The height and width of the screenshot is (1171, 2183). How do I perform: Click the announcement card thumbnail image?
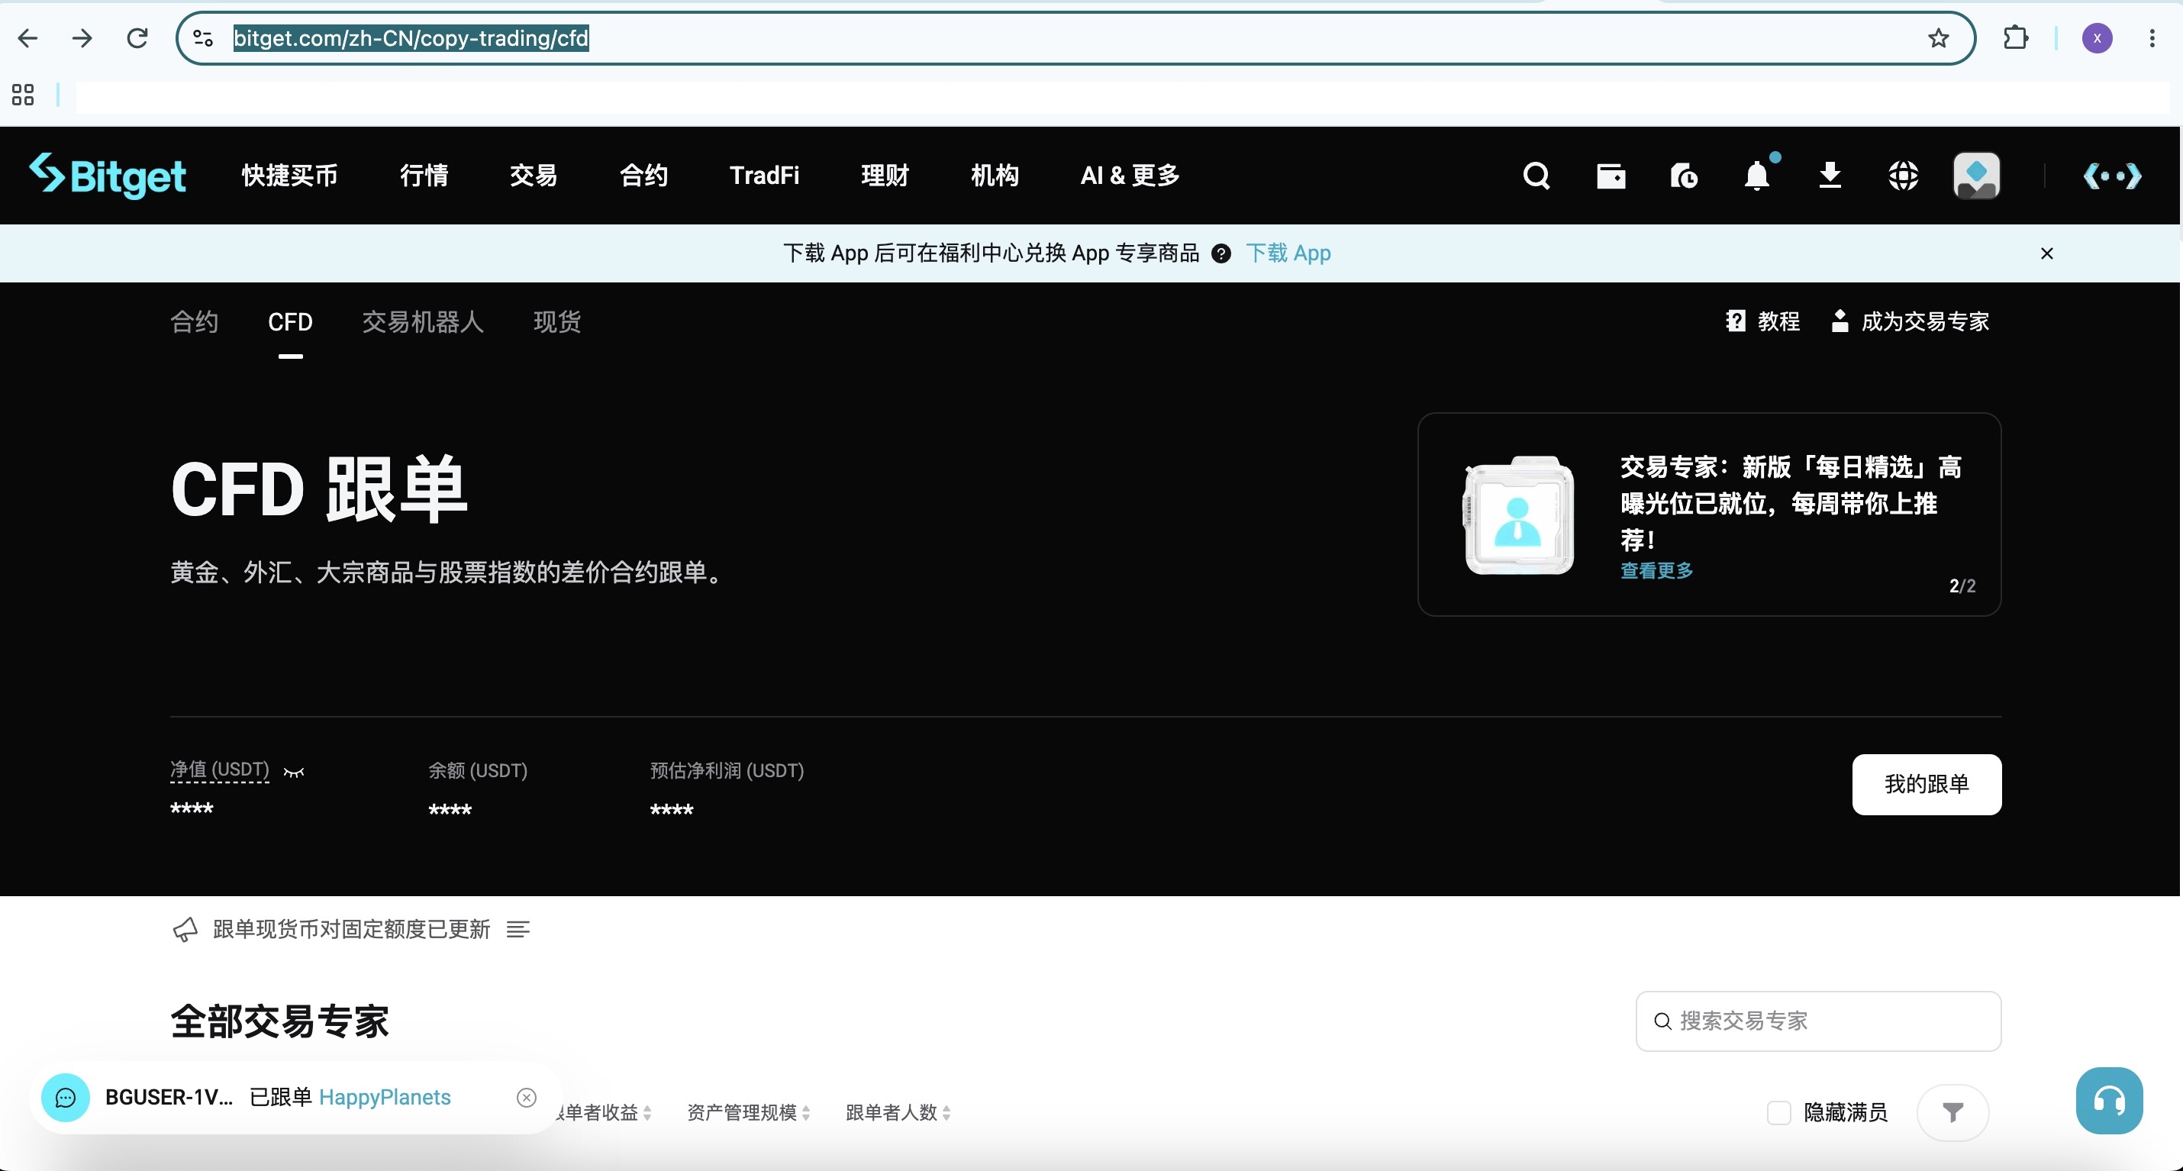[1517, 515]
